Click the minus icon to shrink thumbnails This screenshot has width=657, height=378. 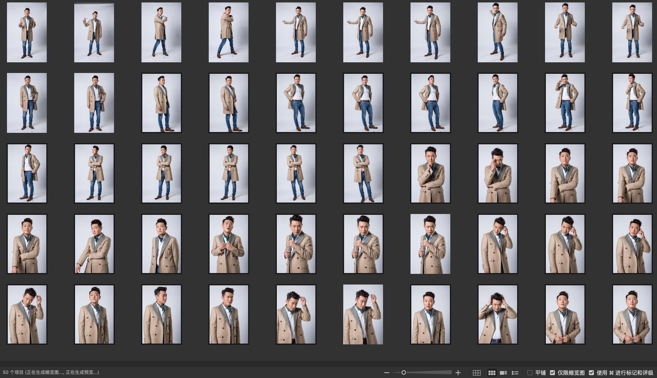click(386, 373)
